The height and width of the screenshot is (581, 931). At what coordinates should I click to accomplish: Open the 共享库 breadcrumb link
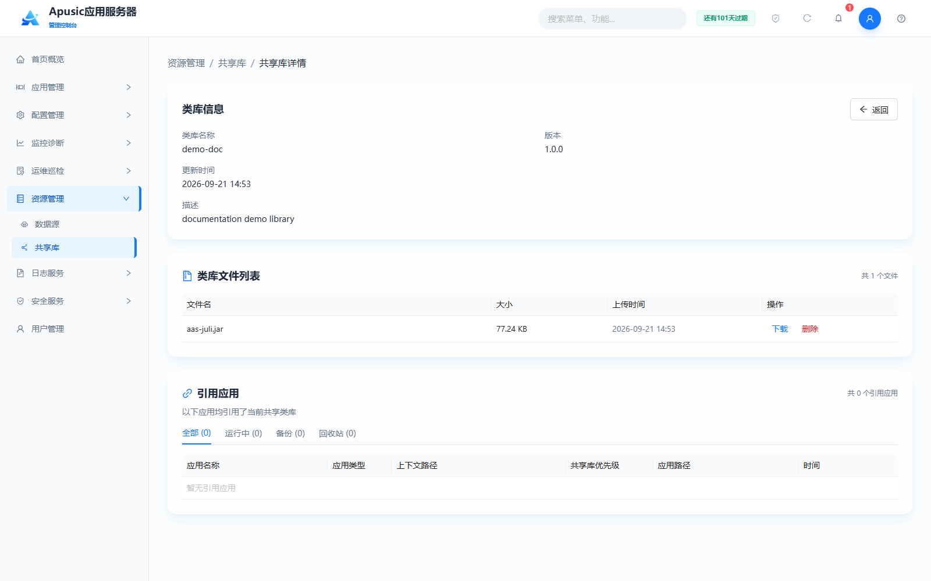click(232, 63)
